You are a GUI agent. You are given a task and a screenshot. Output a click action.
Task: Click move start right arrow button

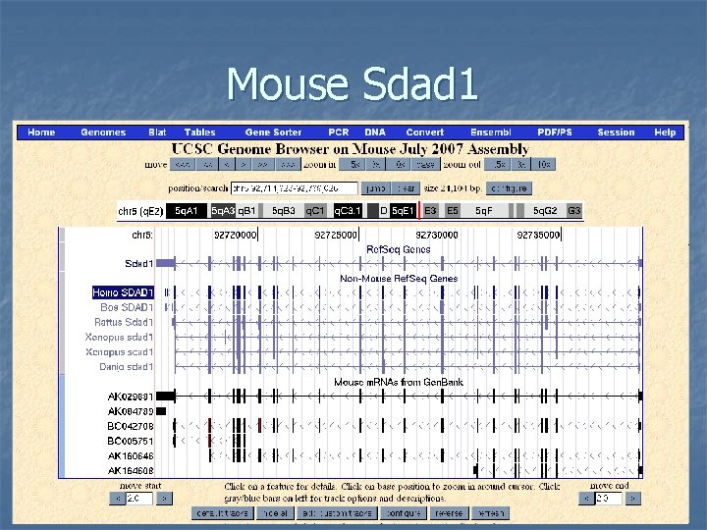point(164,499)
